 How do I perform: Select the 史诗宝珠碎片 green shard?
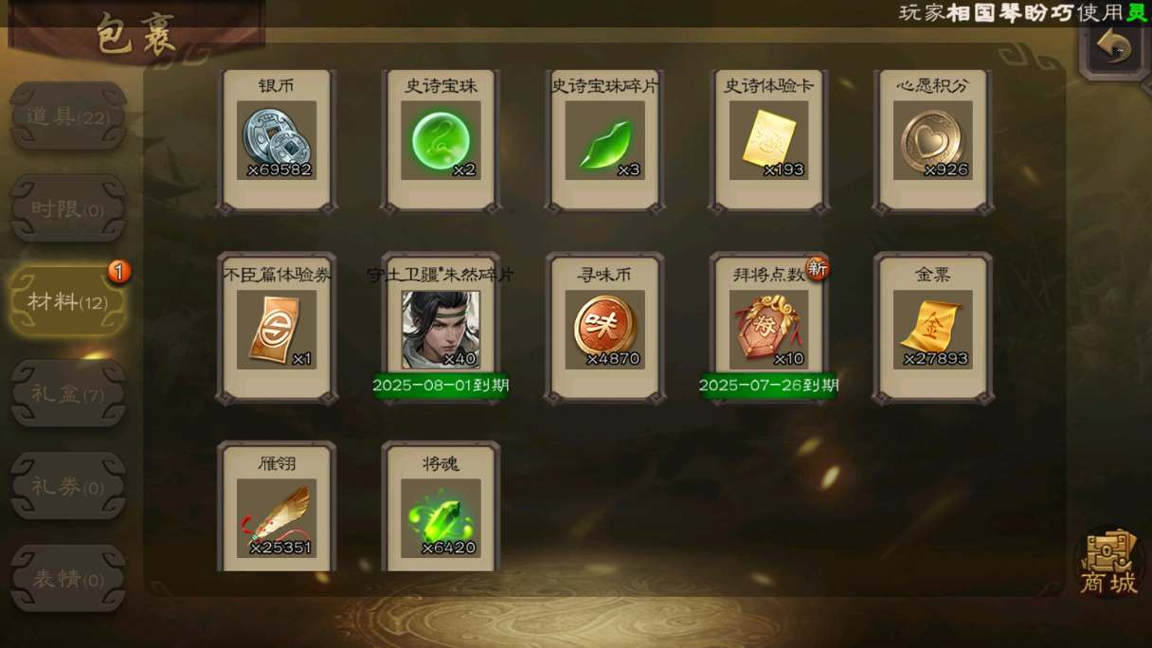[x=604, y=140]
